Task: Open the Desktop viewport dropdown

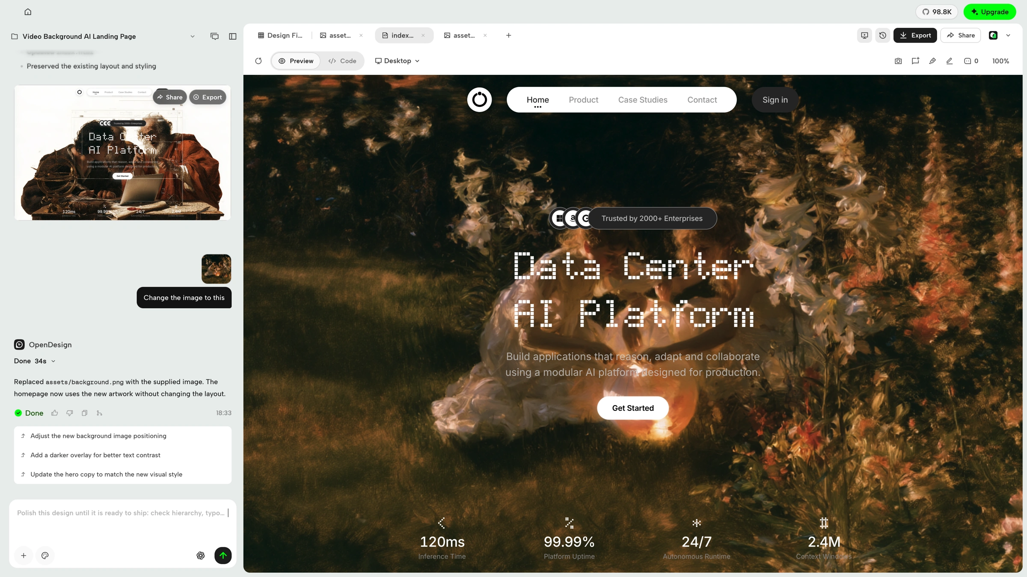Action: 397,61
